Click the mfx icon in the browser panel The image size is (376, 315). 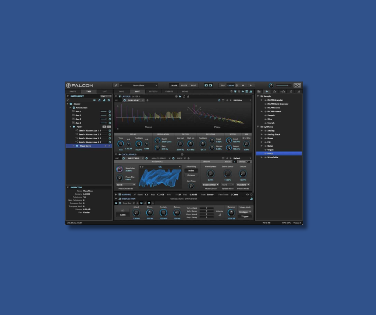(x=283, y=92)
